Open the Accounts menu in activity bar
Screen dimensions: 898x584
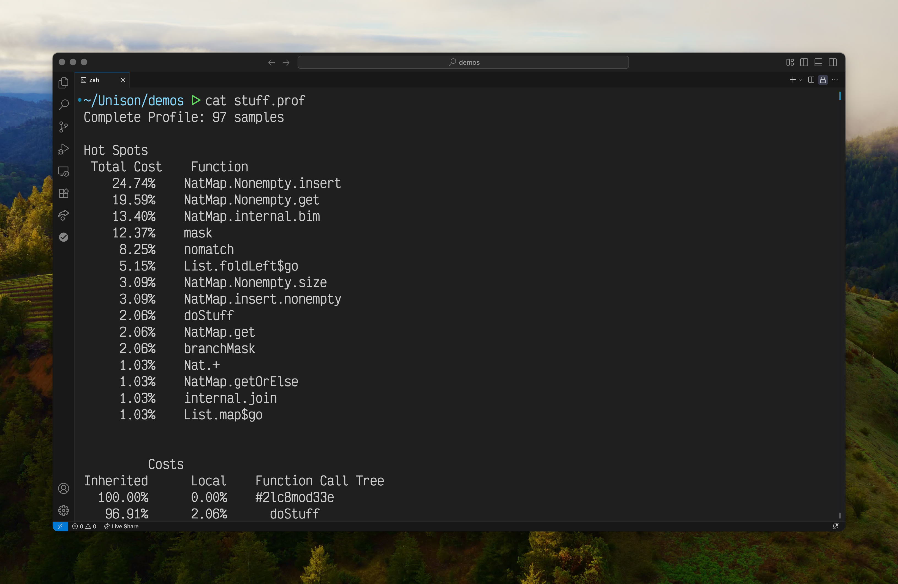coord(63,488)
